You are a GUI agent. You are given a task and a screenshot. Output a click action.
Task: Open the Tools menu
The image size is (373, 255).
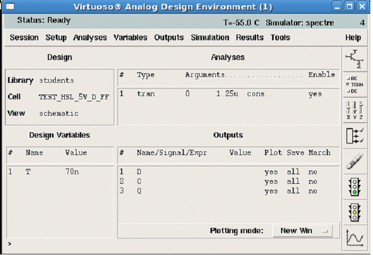pos(280,38)
